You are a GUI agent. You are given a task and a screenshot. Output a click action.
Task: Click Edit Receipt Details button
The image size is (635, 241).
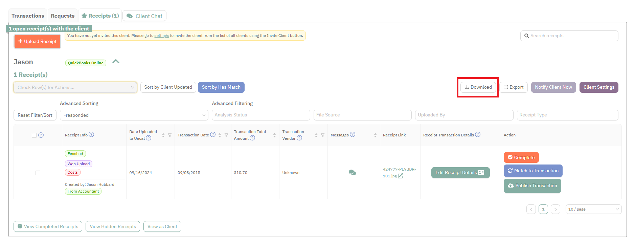click(x=460, y=173)
